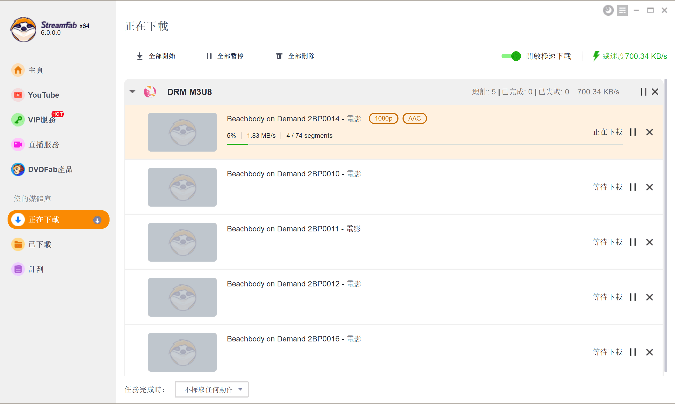
Task: Start all downloads with 全部開始
Action: click(156, 56)
